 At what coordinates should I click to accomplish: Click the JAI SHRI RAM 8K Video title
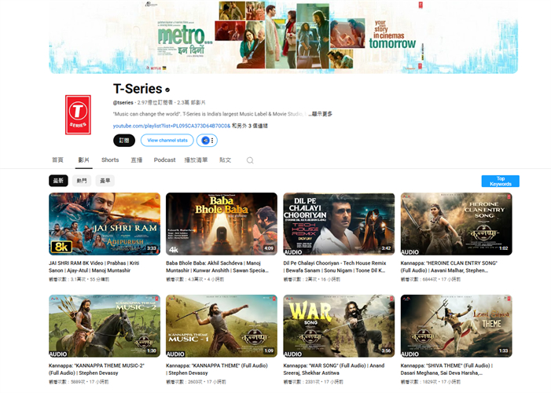(94, 266)
